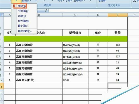The width and height of the screenshot is (139, 104).
Task: Select the cell with quantity 11
Action: [118, 62]
